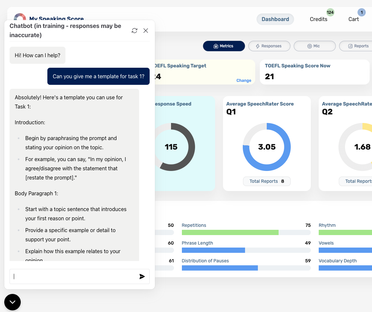Click the Q1 SpeechRater donut chart
Screen dimensions: 372x312
[267, 147]
